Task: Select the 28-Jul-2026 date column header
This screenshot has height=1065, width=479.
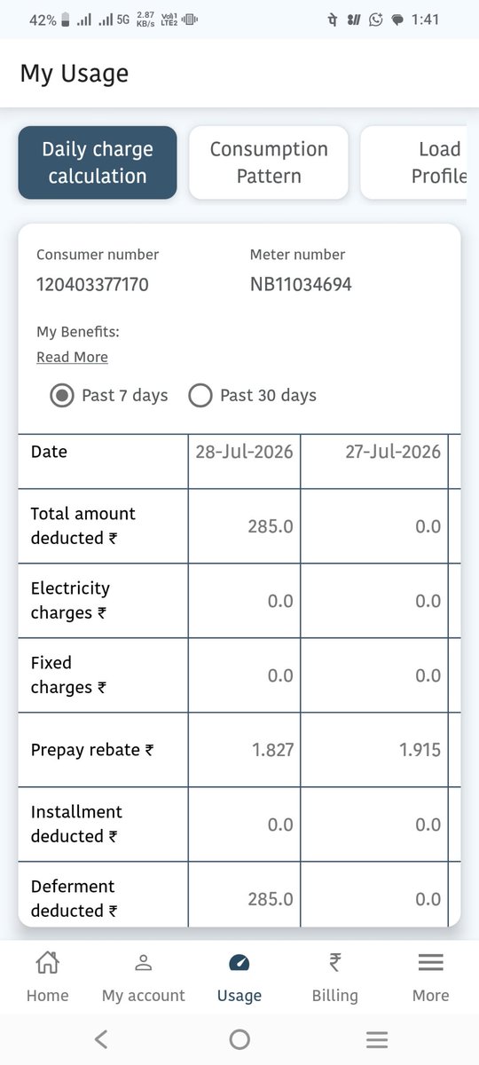Action: click(x=244, y=452)
